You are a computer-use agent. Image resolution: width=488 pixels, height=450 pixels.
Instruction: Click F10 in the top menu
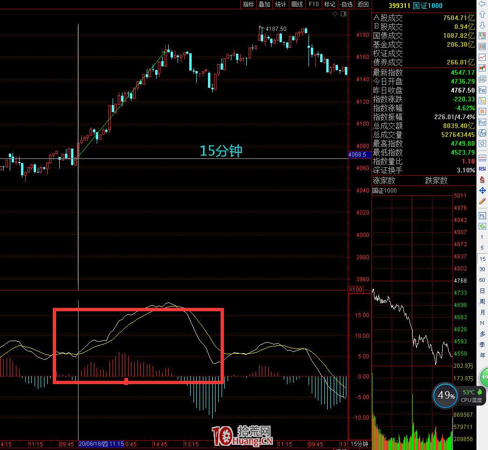[x=314, y=4]
